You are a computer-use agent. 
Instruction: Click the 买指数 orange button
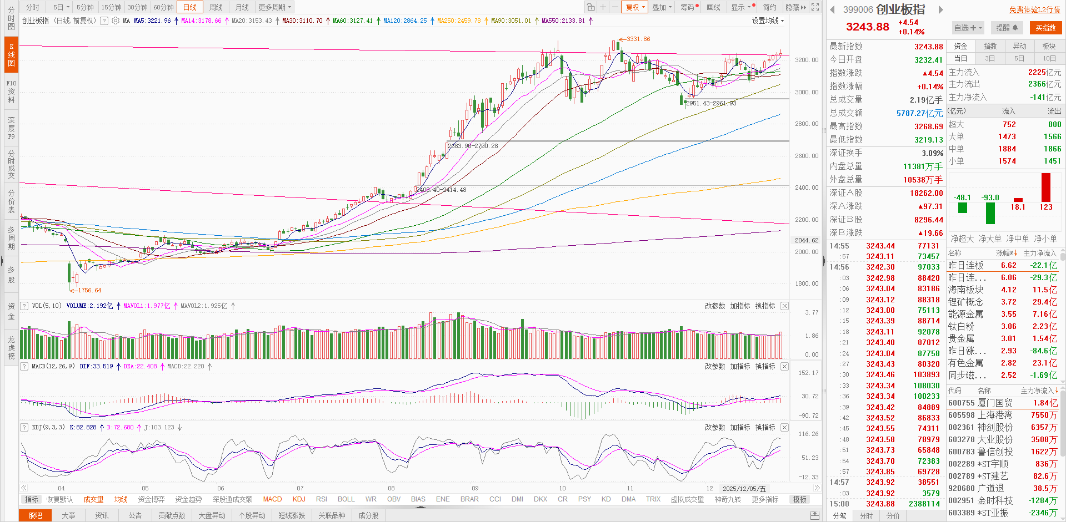click(1045, 28)
